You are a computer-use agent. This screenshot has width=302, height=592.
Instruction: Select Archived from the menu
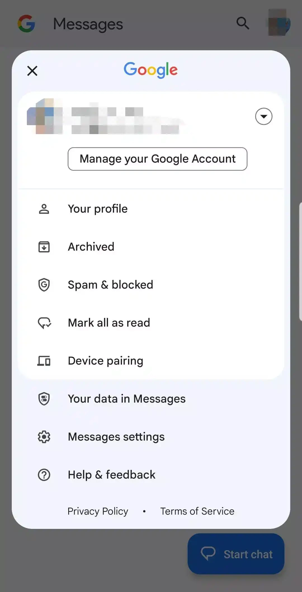point(91,247)
